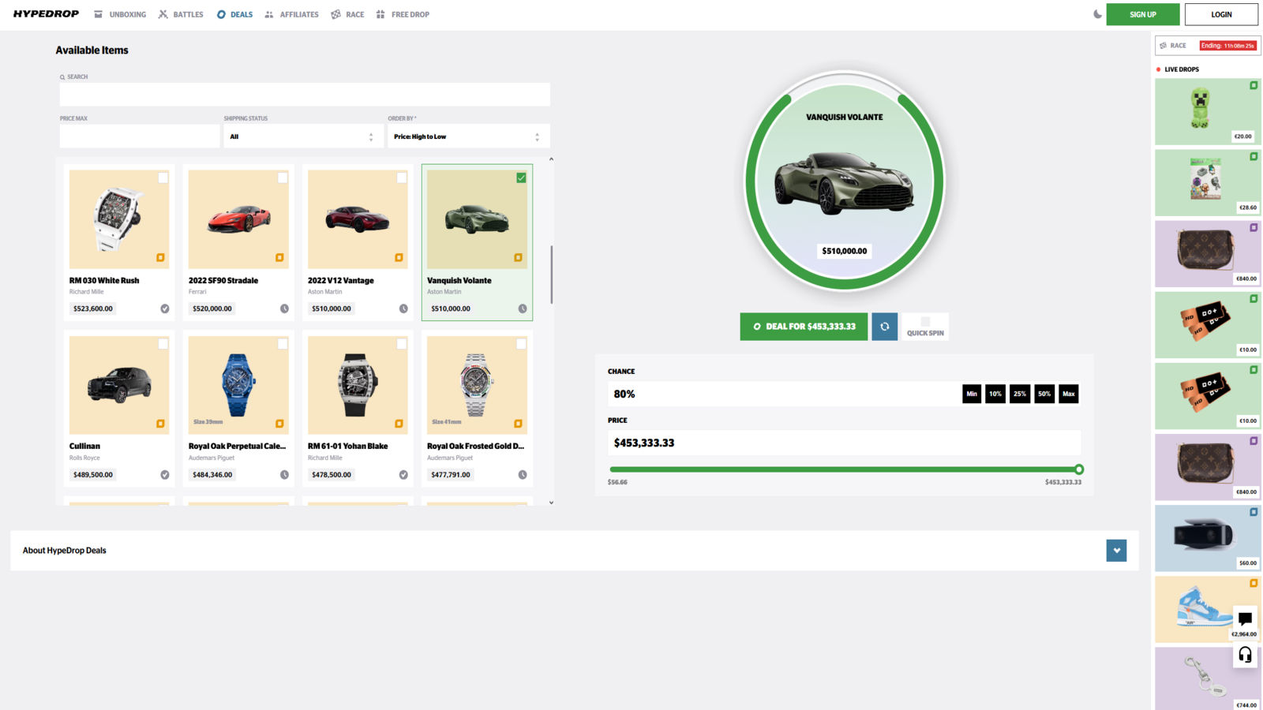Click clock icon on Royal Oak Frosted Gold card
Screen dimensions: 1263x710
point(523,475)
